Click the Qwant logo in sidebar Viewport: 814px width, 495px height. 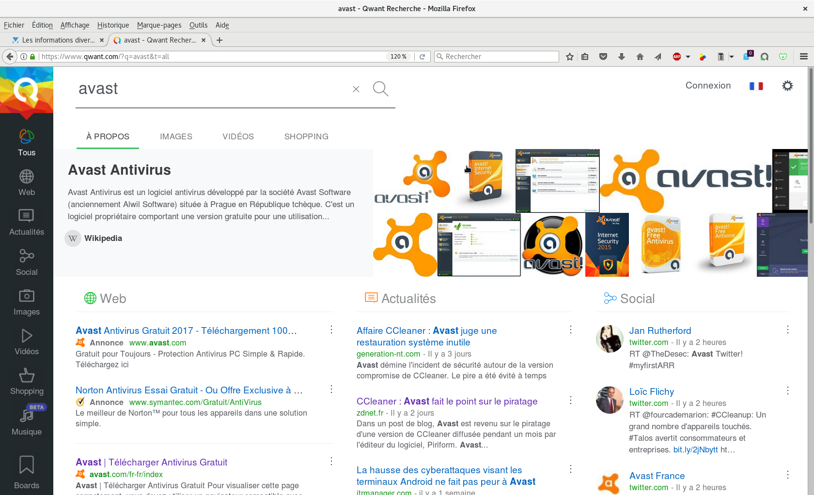click(26, 90)
